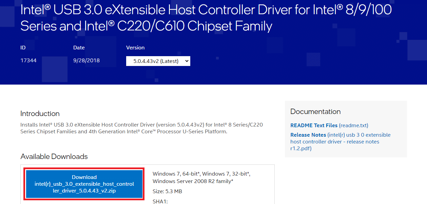Viewport: 427px width, 204px height.
Task: Click the page title Intel USB 3.0 eXtensible Host Controller Driver
Action: 206,18
